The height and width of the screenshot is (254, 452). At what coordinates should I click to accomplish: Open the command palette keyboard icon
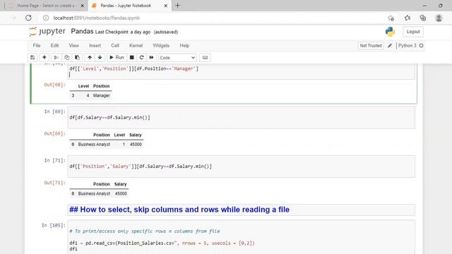pos(205,58)
